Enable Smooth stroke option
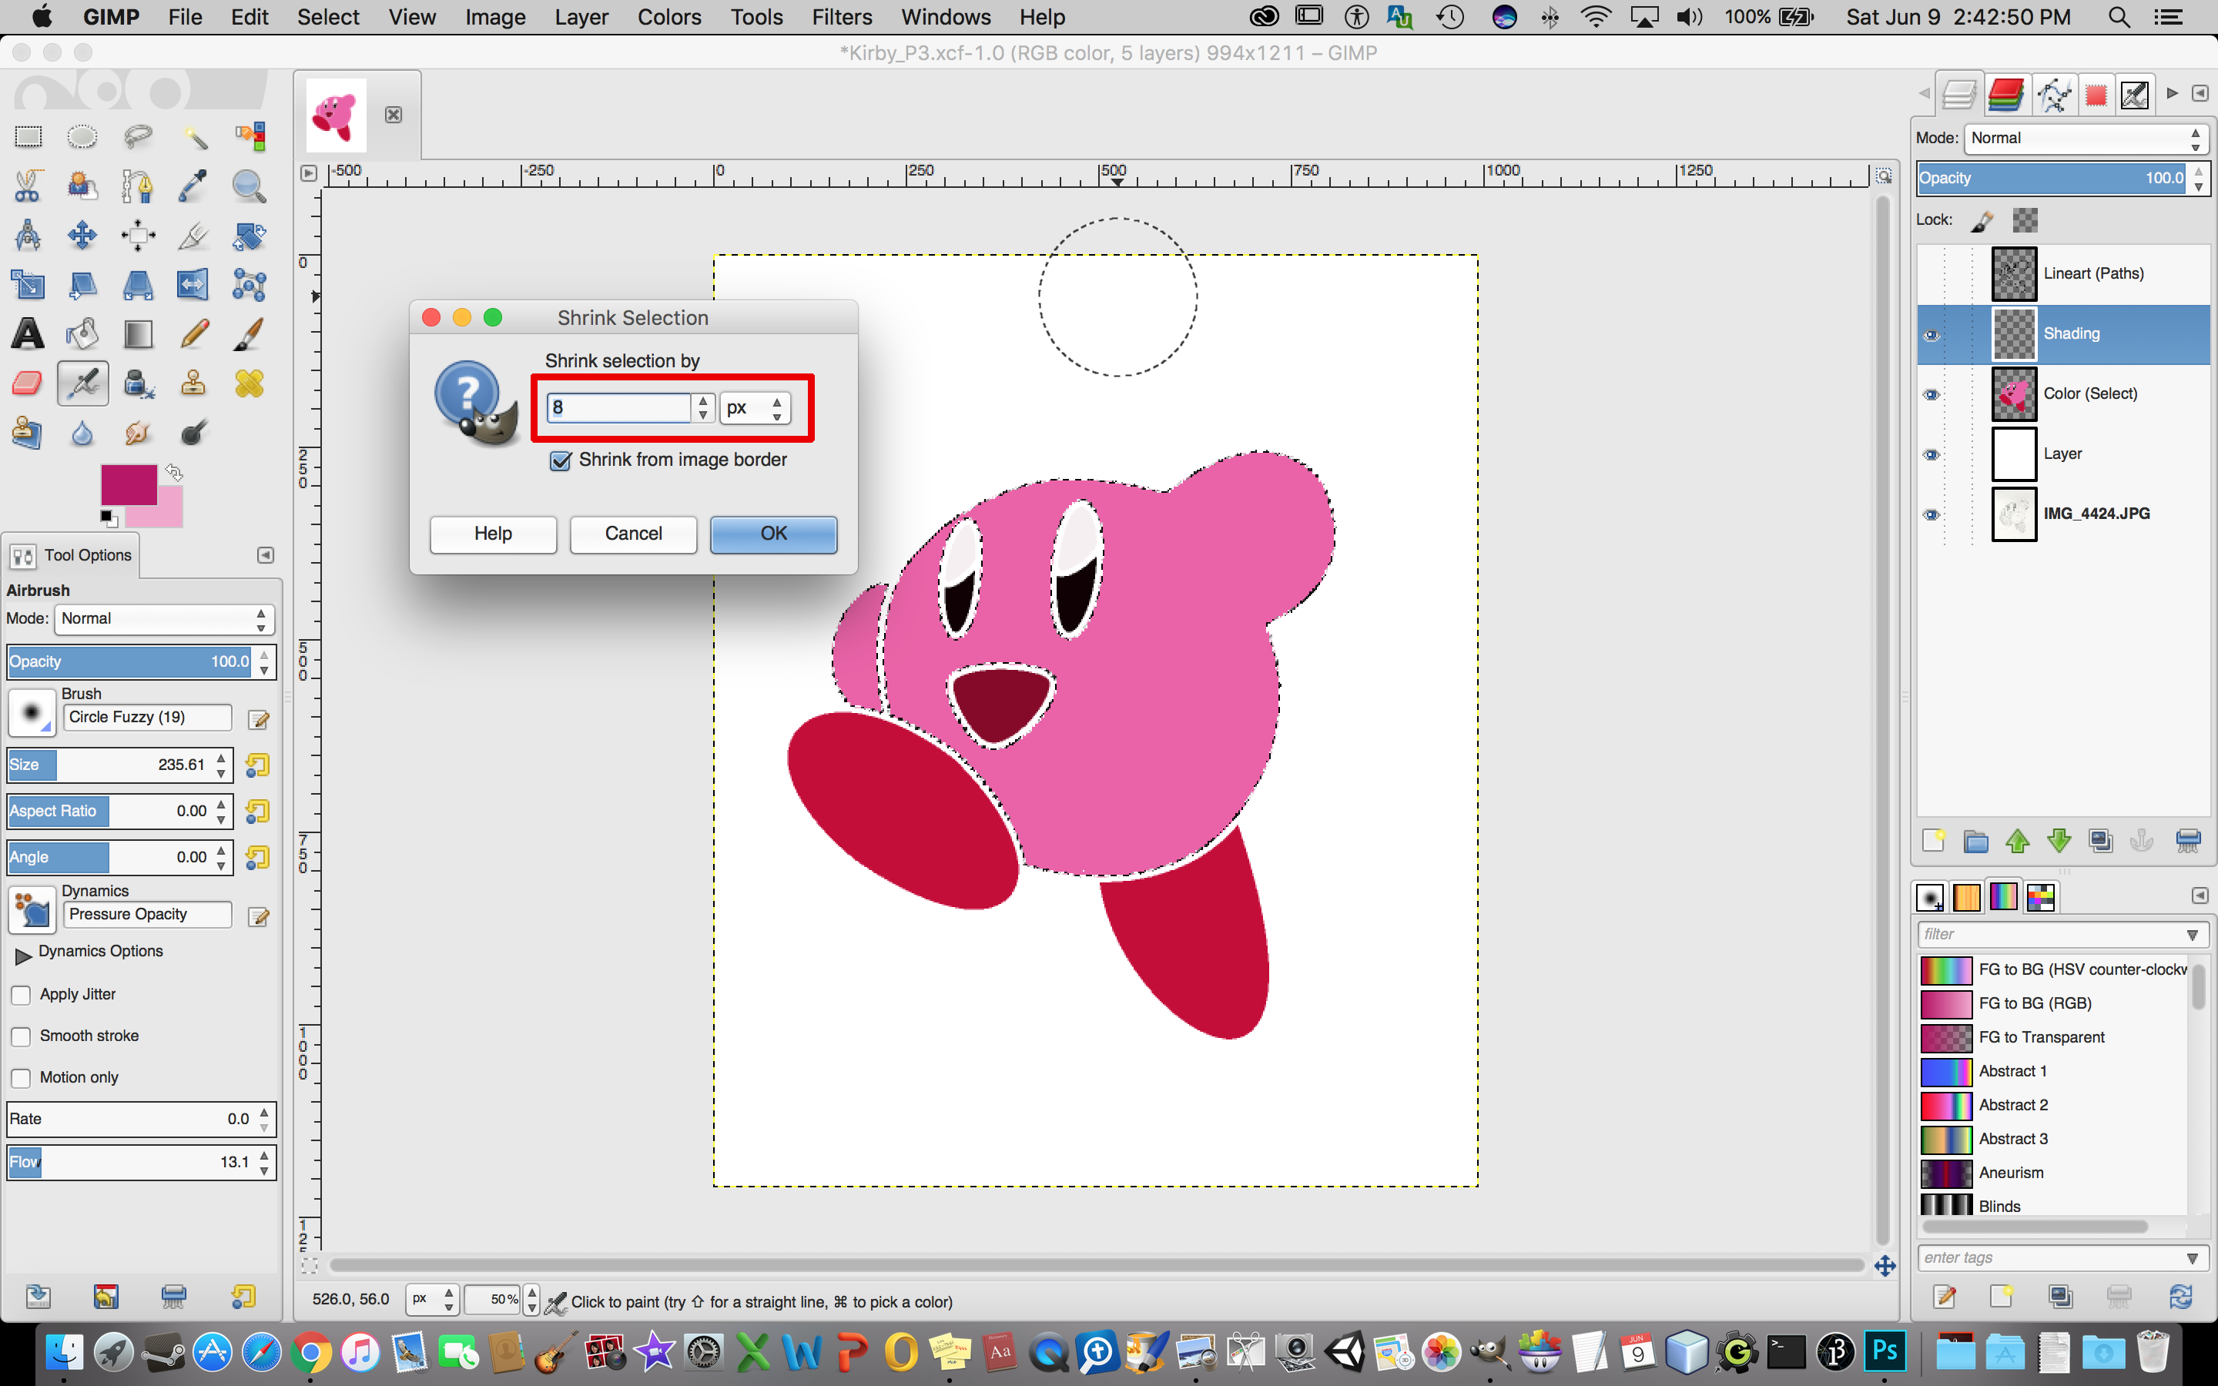Image resolution: width=2218 pixels, height=1386 pixels. coord(21,1036)
